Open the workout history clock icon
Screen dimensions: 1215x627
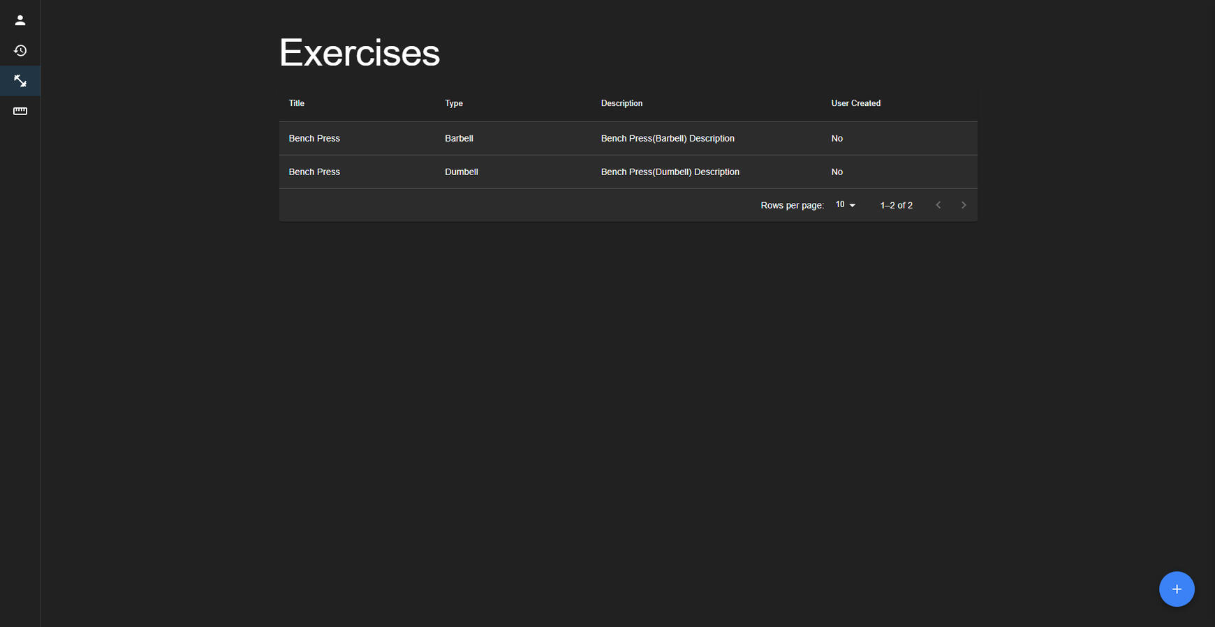click(x=20, y=51)
